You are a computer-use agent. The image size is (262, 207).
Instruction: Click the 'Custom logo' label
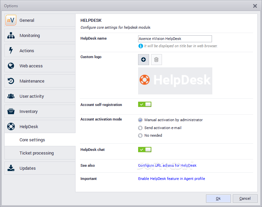click(x=91, y=57)
